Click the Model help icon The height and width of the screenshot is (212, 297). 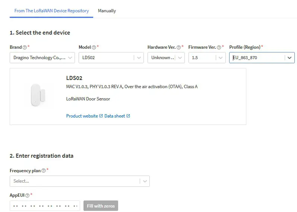[94, 48]
